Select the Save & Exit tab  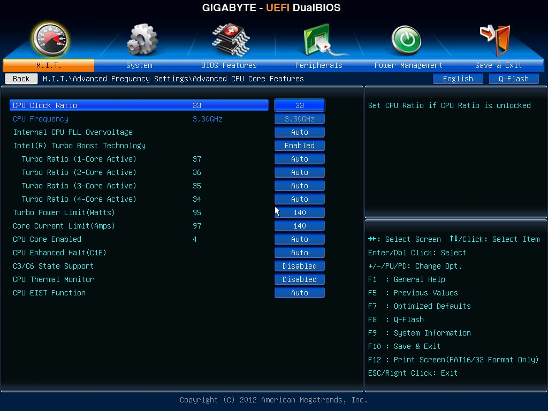pyautogui.click(x=498, y=65)
